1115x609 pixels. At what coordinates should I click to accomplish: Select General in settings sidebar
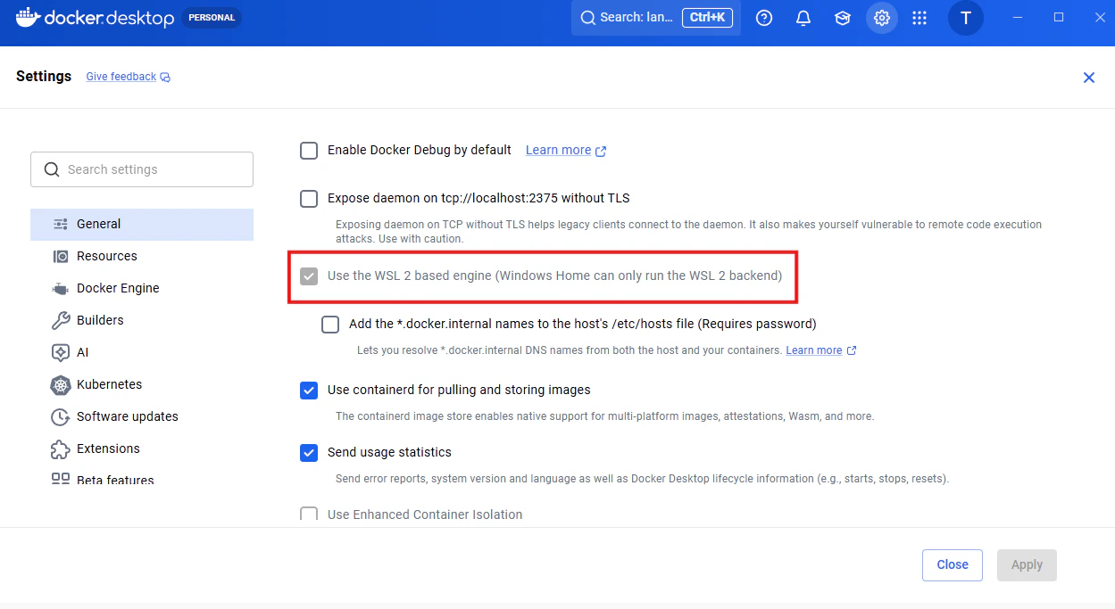[x=142, y=225]
